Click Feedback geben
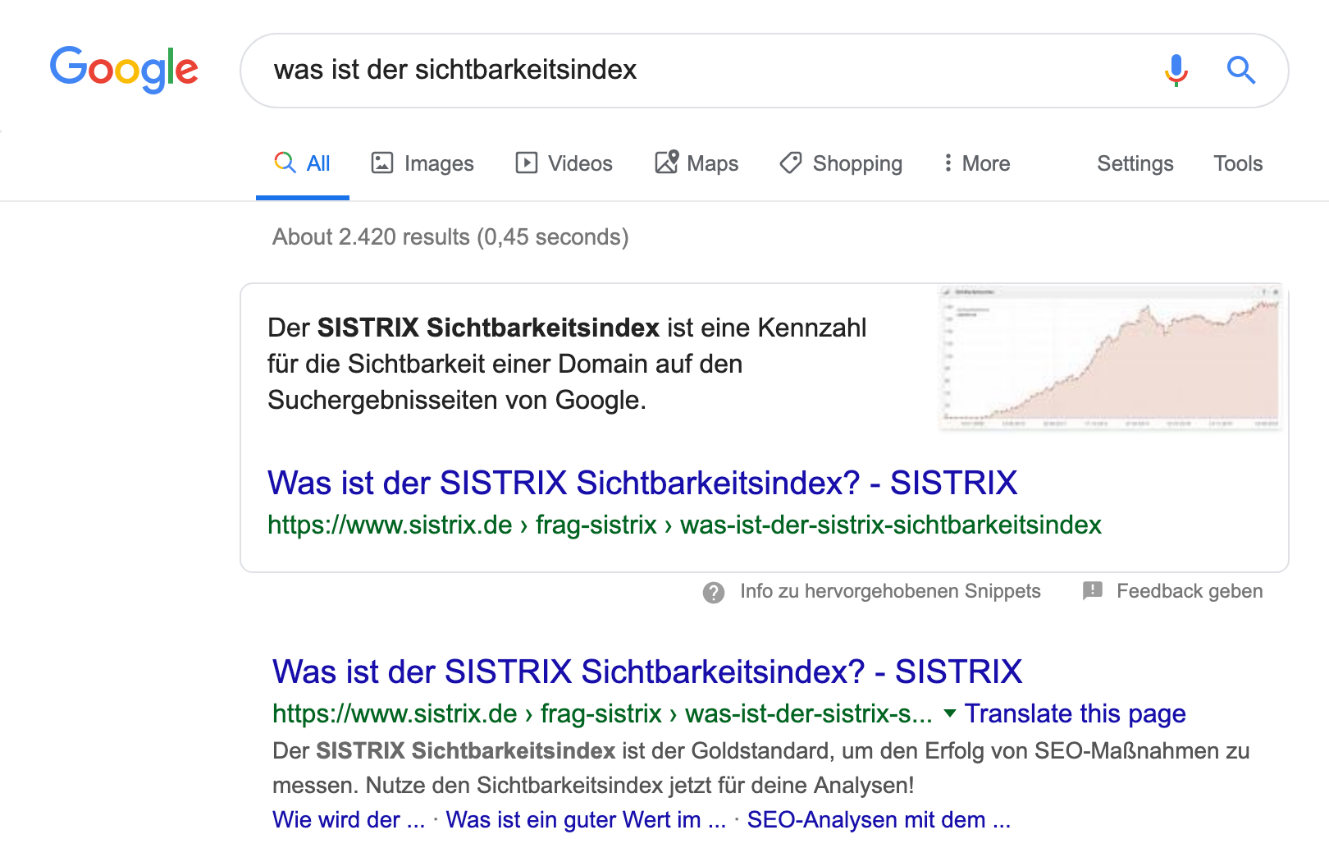 click(x=1190, y=591)
